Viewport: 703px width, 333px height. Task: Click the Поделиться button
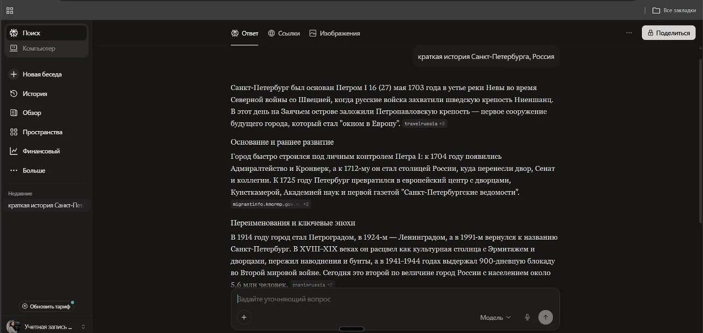[668, 33]
